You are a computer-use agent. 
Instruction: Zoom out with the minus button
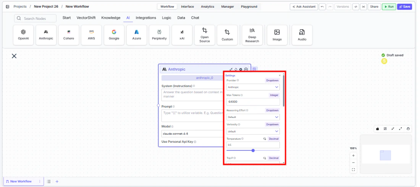coord(353,163)
